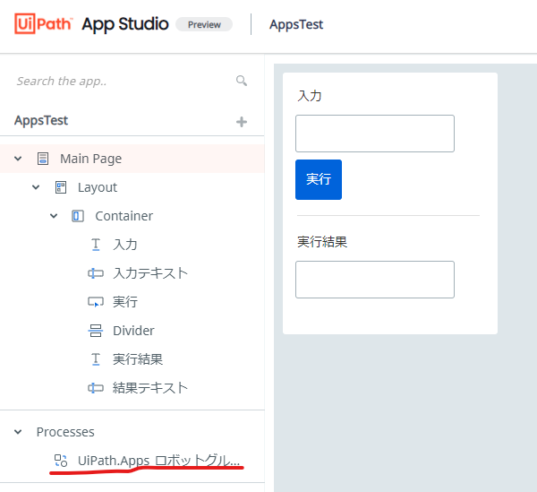Collapse the Container node
This screenshot has width=537, height=492.
click(54, 216)
